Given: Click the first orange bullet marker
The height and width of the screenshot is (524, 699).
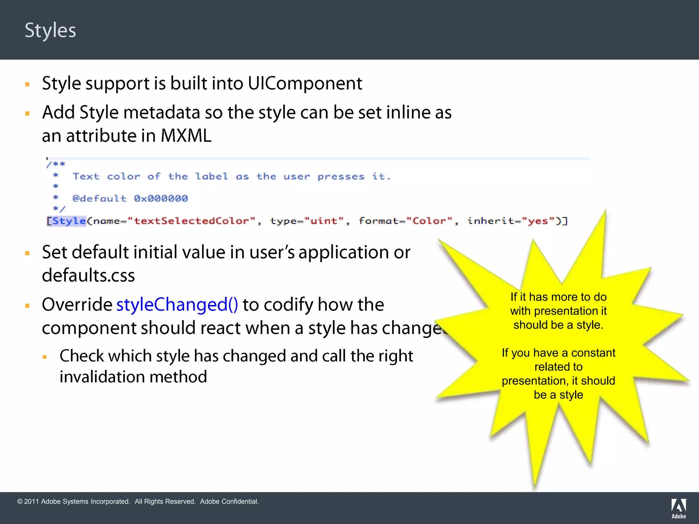Looking at the screenshot, I should [28, 84].
